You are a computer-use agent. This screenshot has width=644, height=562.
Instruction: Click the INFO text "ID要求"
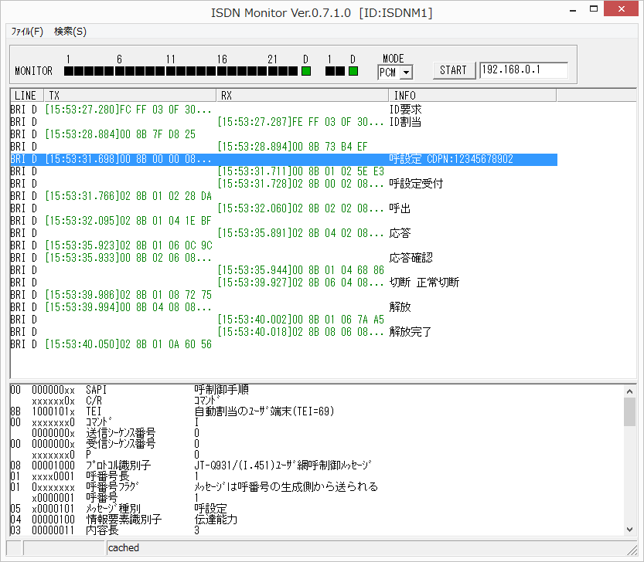pyautogui.click(x=405, y=110)
